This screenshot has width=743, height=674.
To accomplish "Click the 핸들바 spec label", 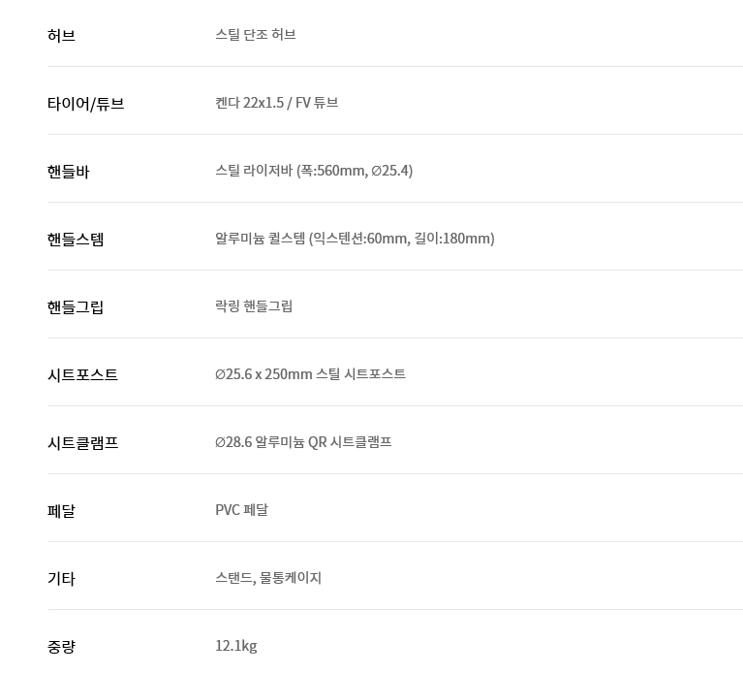I will point(68,172).
